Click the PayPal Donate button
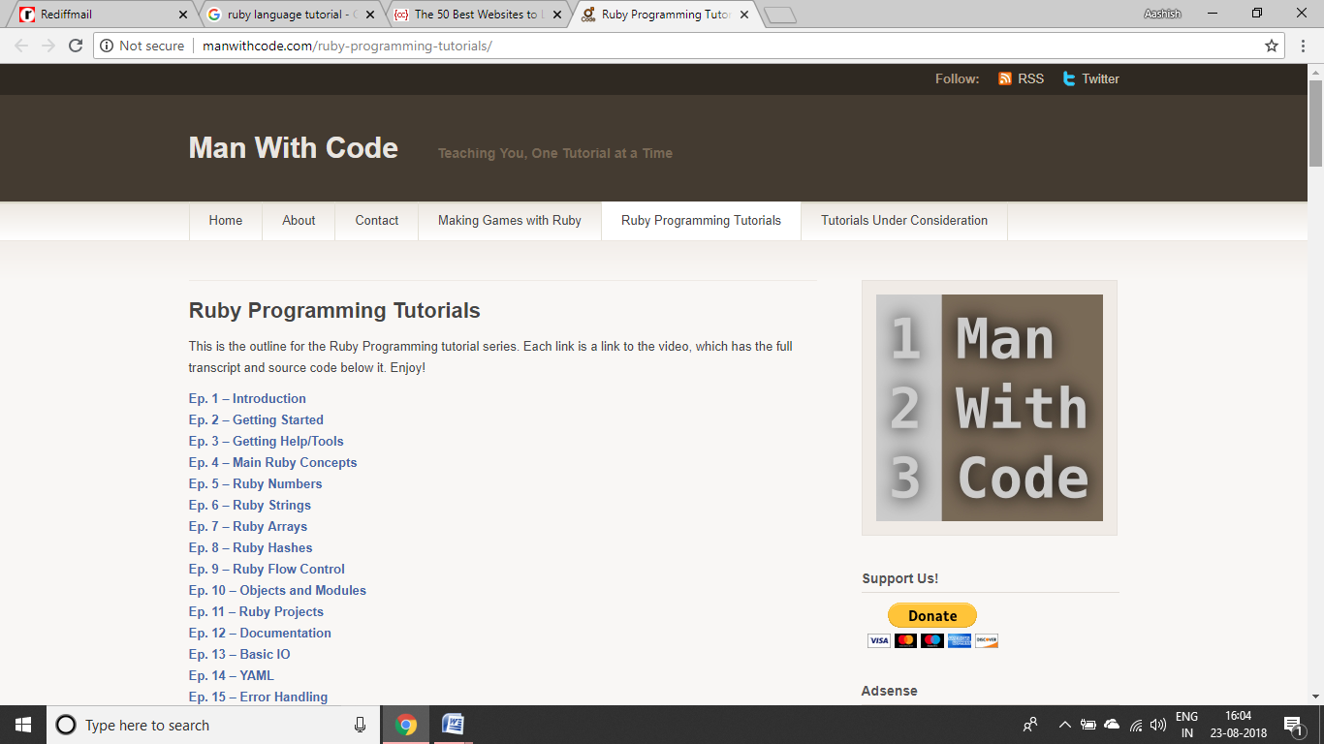This screenshot has height=744, width=1324. 932,615
